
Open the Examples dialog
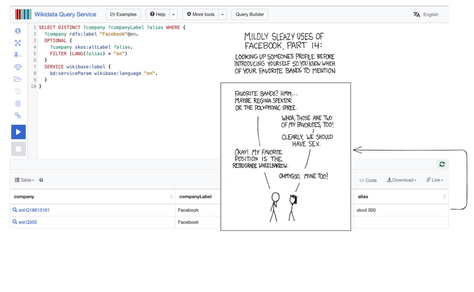124,14
